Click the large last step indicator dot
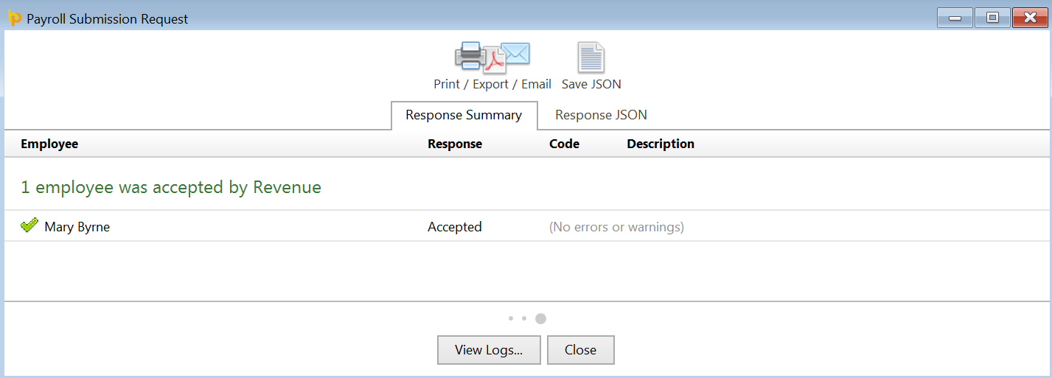Image resolution: width=1052 pixels, height=378 pixels. (x=540, y=319)
